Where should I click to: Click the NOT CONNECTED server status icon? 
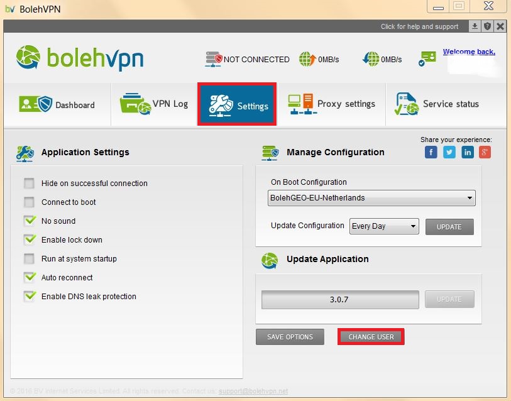(214, 59)
